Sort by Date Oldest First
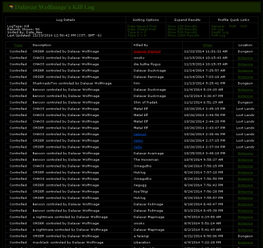 point(141,30)
